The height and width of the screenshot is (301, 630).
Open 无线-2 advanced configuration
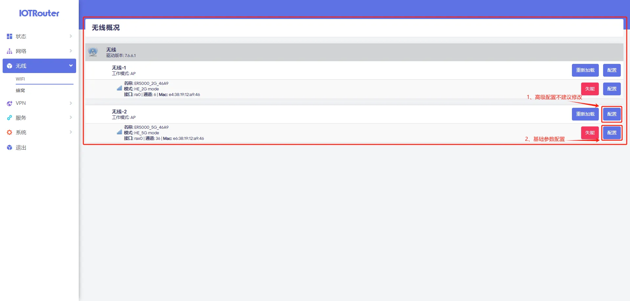[x=612, y=114]
